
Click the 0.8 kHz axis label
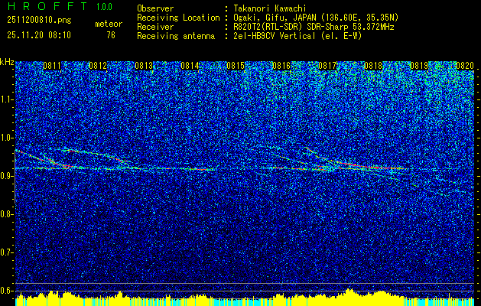click(x=6, y=214)
